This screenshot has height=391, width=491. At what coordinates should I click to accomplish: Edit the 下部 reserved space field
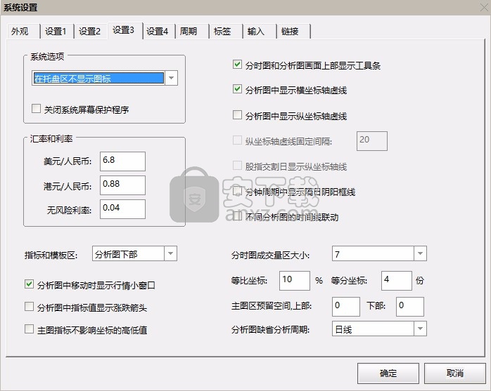click(410, 307)
